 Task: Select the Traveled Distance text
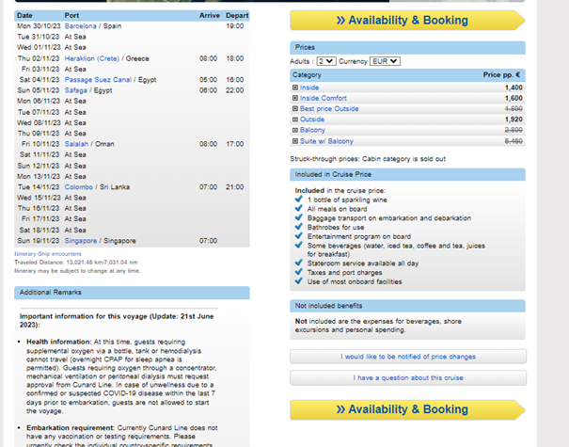pyautogui.click(x=76, y=263)
